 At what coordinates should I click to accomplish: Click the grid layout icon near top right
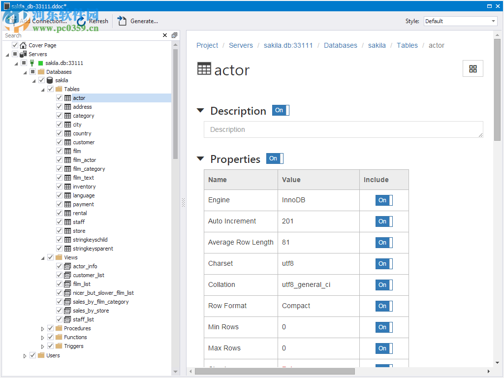[472, 68]
